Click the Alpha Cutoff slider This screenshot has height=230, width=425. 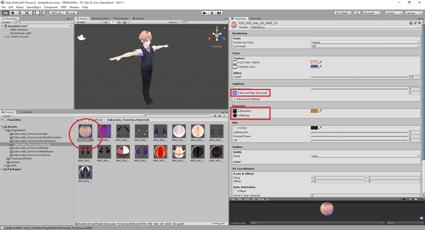tap(359, 77)
